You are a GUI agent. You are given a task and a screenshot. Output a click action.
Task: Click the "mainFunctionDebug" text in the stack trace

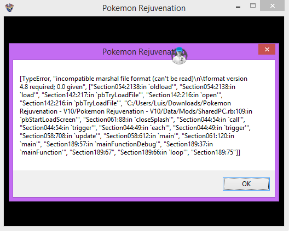tap(126, 144)
